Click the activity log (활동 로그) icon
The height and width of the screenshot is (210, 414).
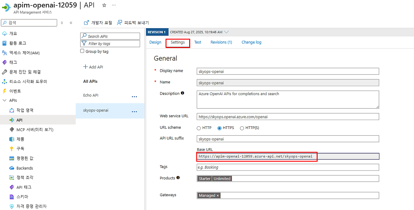click(5, 43)
